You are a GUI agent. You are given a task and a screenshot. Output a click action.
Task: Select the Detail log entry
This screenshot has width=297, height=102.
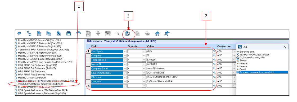[242, 69]
